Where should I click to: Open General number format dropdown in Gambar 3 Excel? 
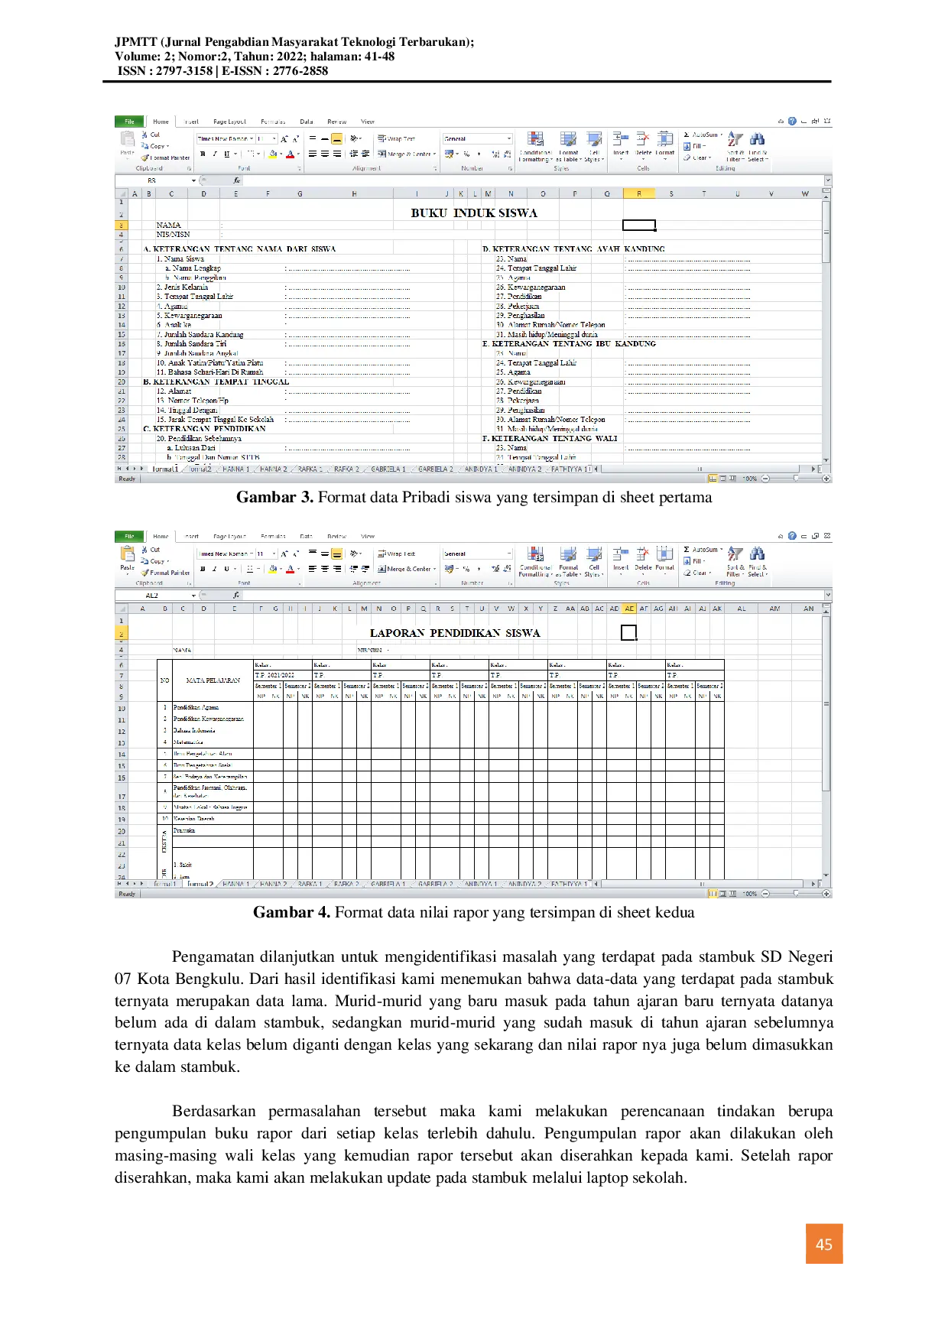[x=508, y=139]
